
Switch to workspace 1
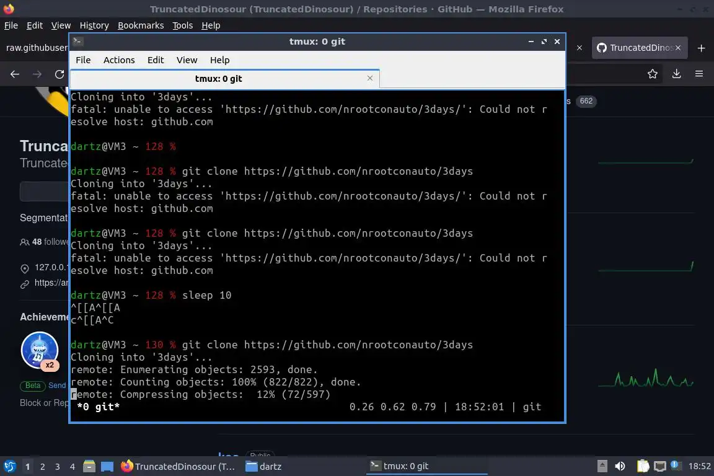[x=28, y=467]
